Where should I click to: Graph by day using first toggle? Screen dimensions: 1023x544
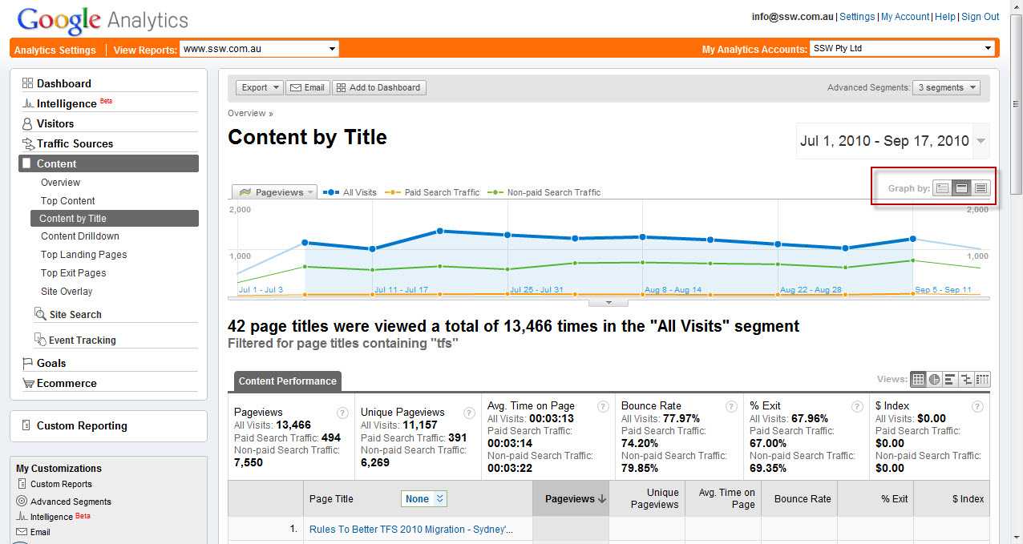click(x=943, y=188)
